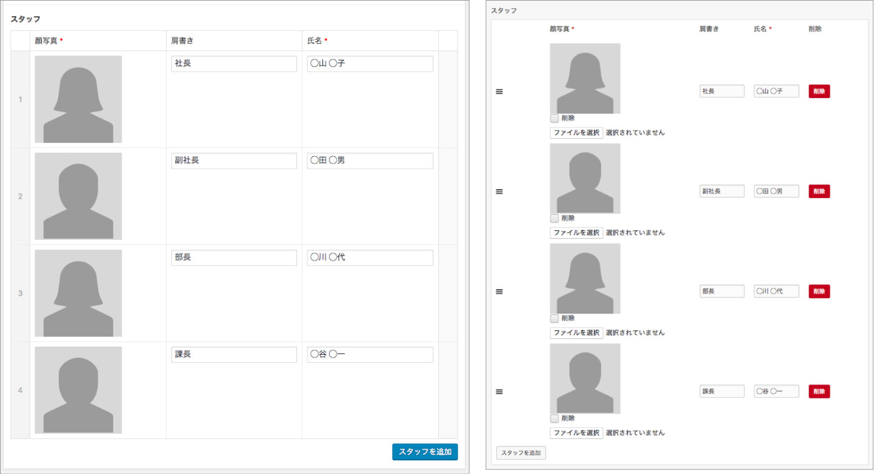Select the row 4 staff photo in left table

[x=78, y=390]
